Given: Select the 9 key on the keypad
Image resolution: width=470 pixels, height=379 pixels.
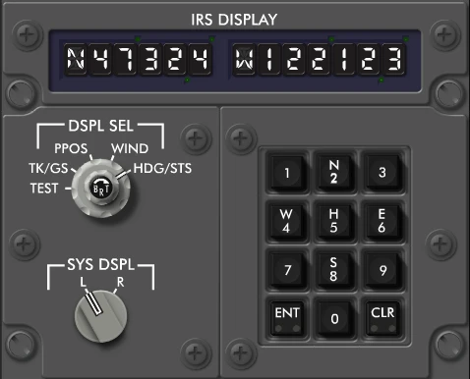Looking at the screenshot, I should coord(382,270).
